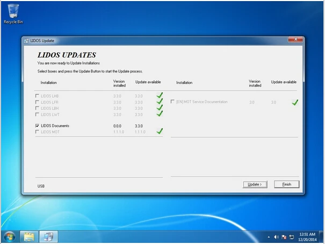
Task: Close the LIDOS Update window
Action: [296, 40]
